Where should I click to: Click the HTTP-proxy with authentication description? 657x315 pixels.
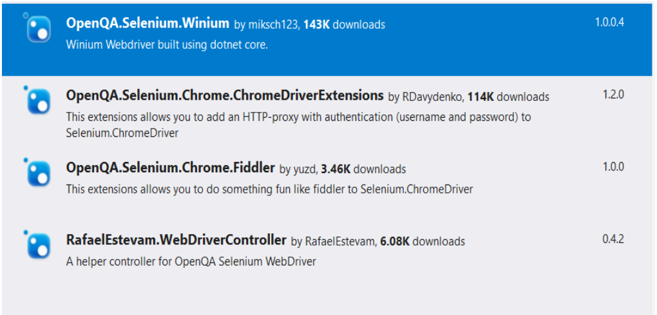tap(298, 125)
